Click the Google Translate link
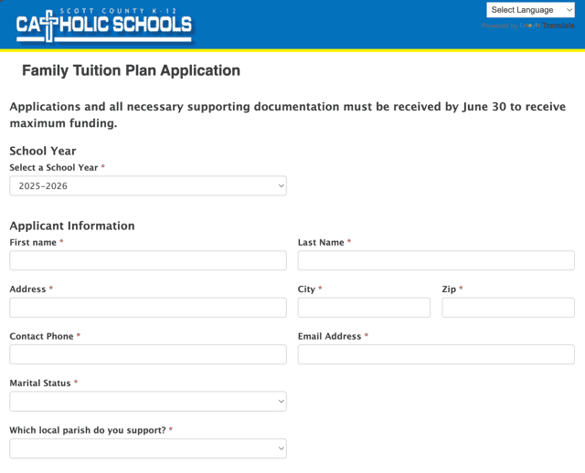The height and width of the screenshot is (473, 585). (x=547, y=26)
